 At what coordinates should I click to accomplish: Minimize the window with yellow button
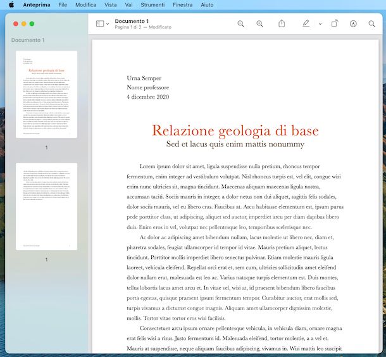tap(24, 24)
